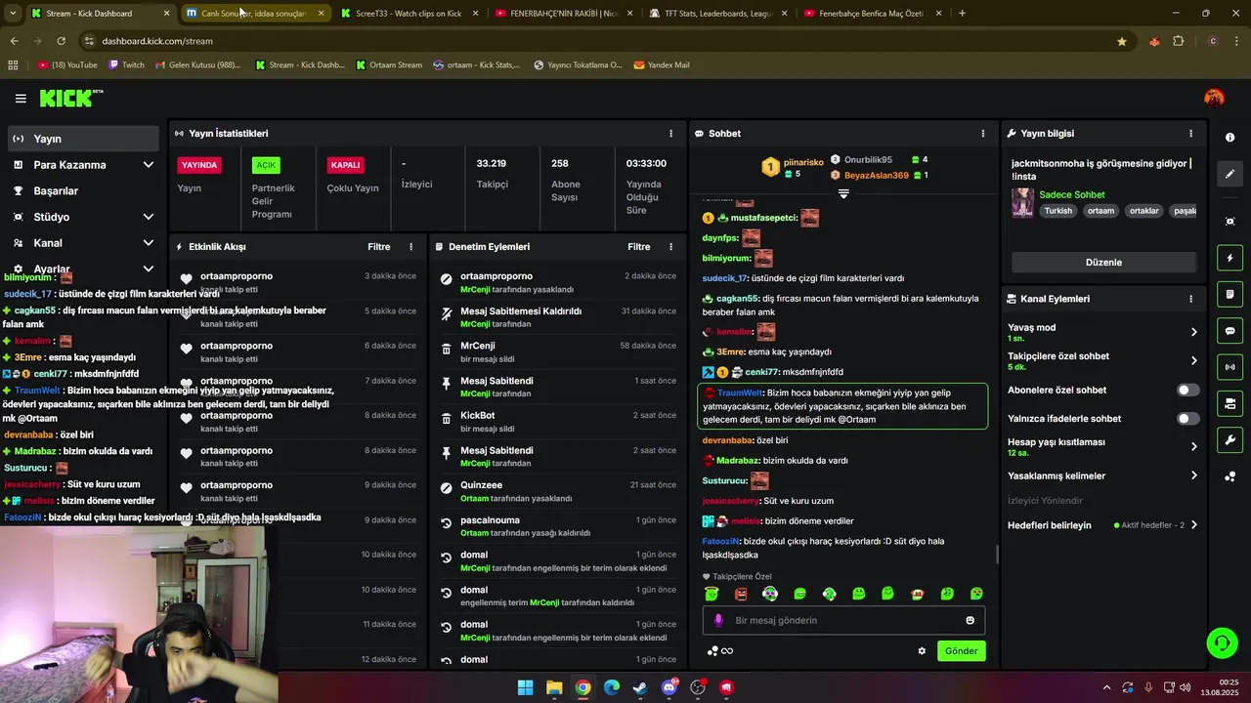This screenshot has width=1251, height=703.
Task: Switch to TFT Stats browser tab
Action: coord(719,14)
